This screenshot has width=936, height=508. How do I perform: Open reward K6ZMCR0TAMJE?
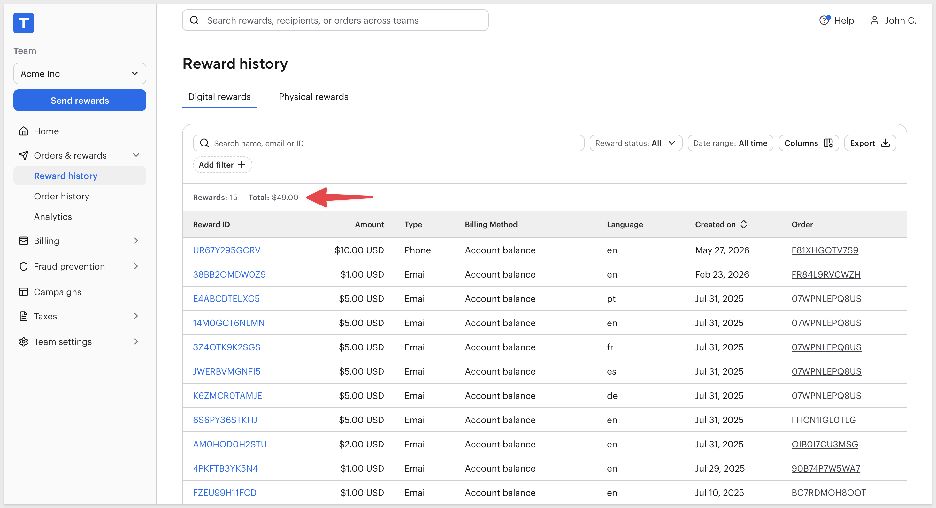pyautogui.click(x=227, y=396)
